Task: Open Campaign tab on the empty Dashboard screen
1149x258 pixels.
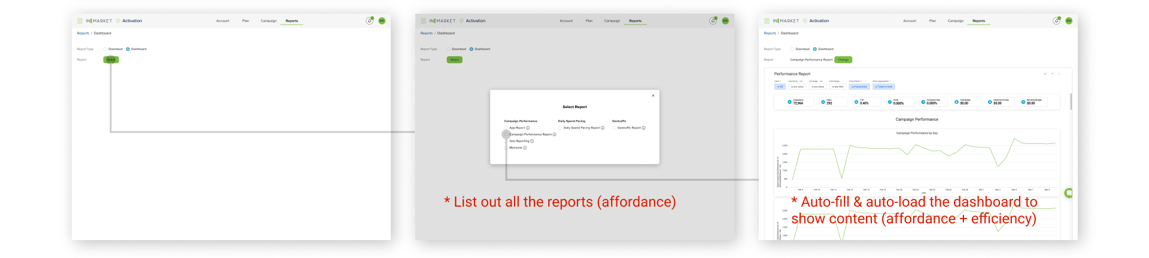Action: click(x=269, y=21)
